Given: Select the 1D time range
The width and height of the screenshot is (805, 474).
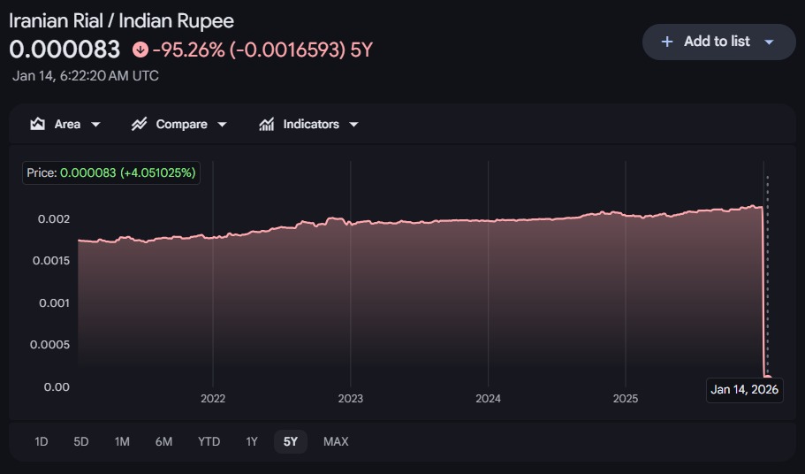Looking at the screenshot, I should click(x=41, y=441).
